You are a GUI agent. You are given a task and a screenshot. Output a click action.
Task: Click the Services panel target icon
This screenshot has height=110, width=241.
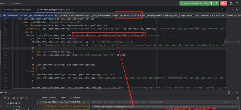(x=229, y=92)
